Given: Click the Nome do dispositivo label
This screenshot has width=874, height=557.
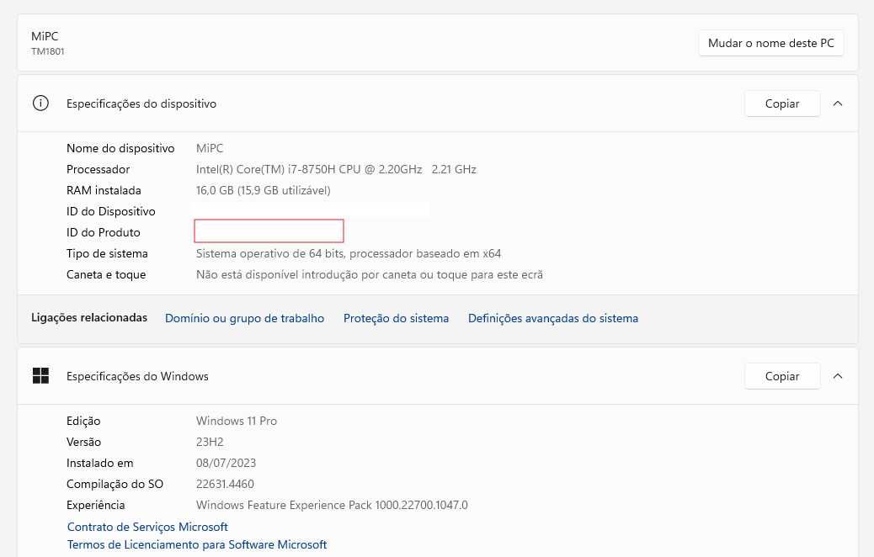Looking at the screenshot, I should [x=120, y=148].
